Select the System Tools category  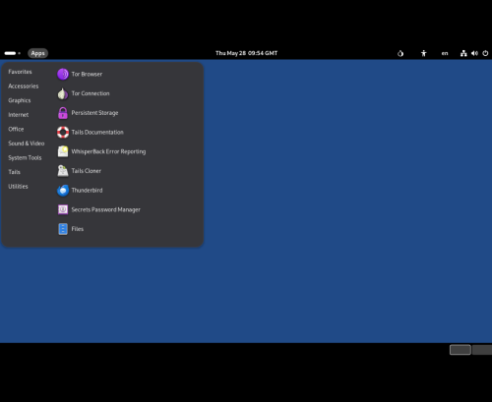[25, 158]
